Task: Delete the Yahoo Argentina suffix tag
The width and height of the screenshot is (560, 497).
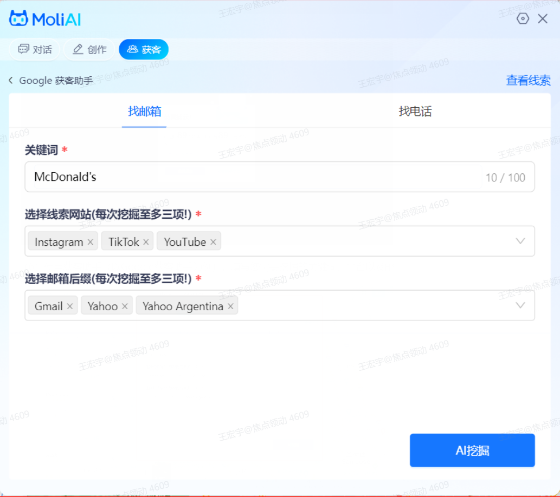Action: point(230,306)
